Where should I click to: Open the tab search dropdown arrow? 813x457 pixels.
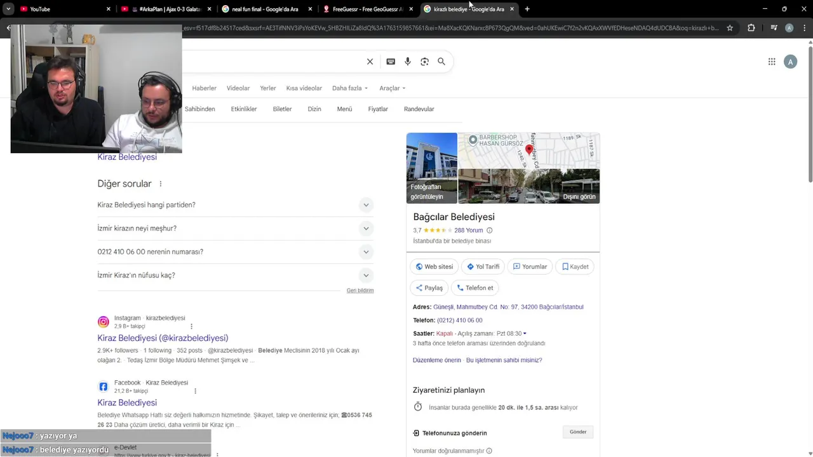(8, 9)
